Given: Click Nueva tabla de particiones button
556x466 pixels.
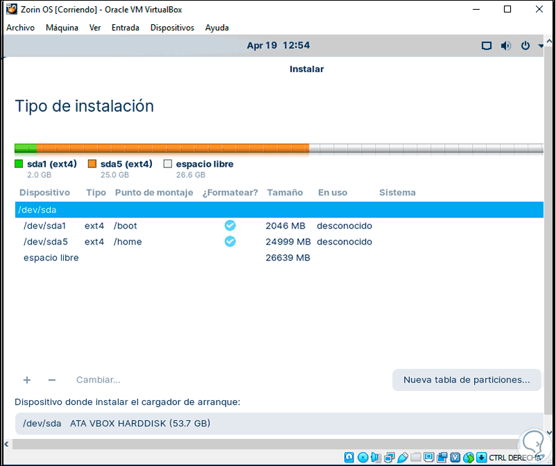Looking at the screenshot, I should tap(466, 380).
